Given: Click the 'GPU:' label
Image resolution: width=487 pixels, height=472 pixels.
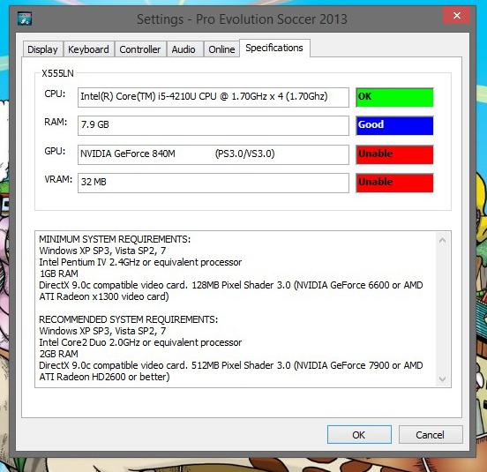Looking at the screenshot, I should 55,151.
